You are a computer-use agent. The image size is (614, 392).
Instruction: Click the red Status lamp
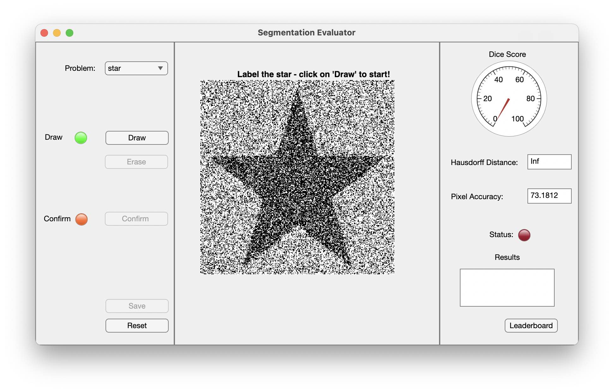tap(524, 235)
